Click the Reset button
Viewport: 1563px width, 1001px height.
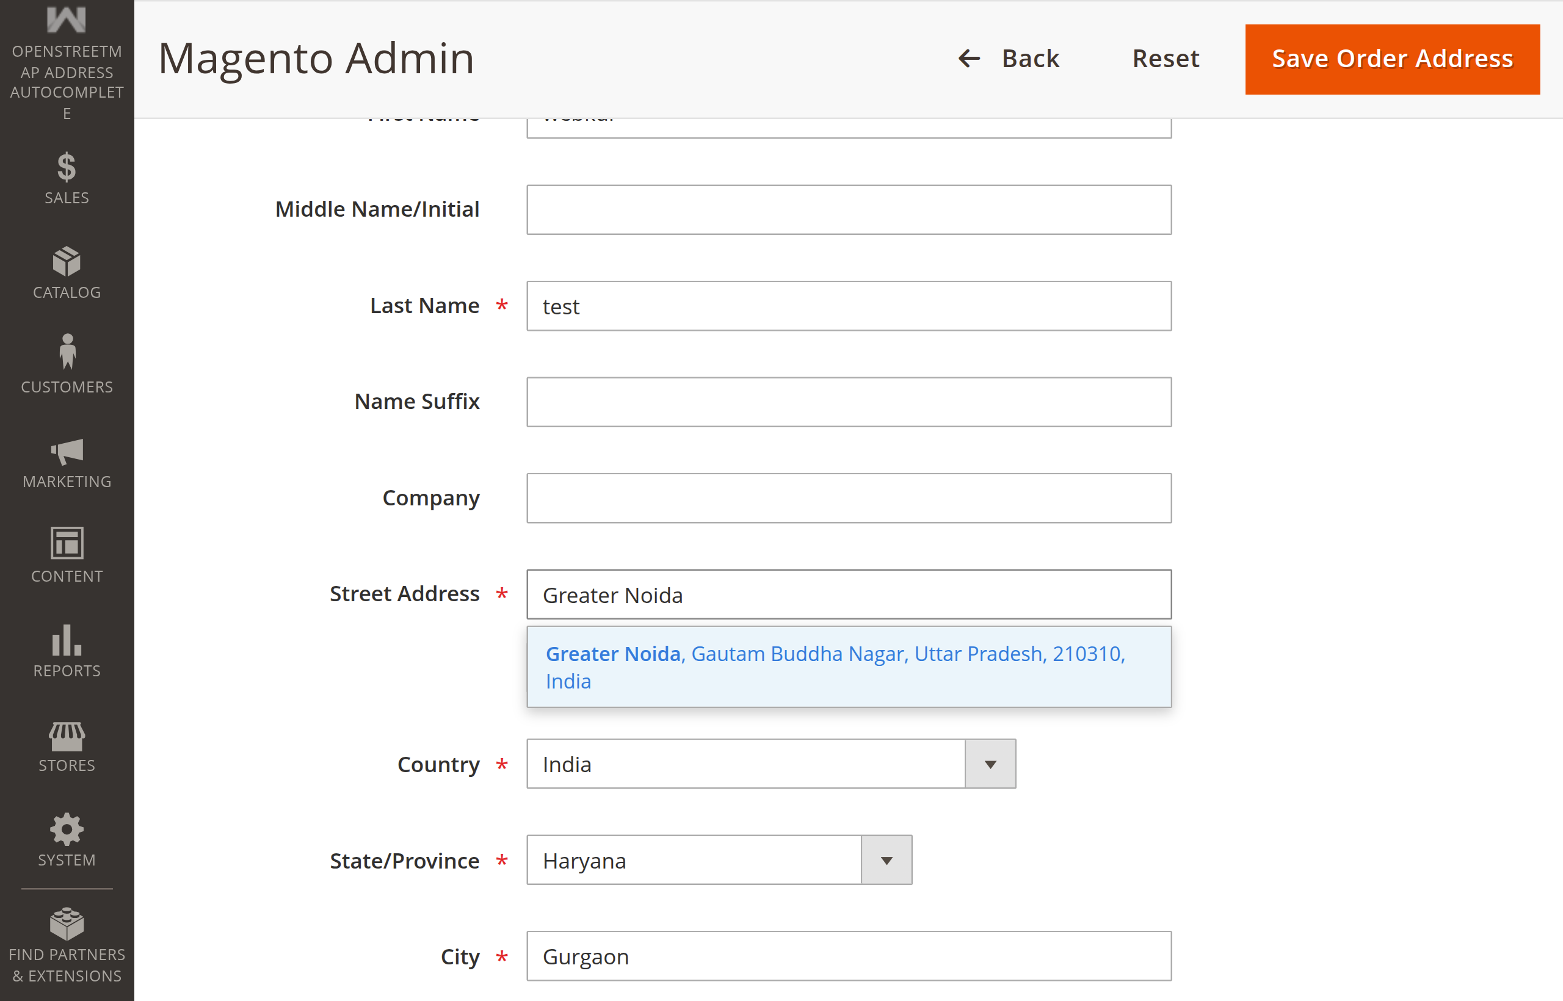point(1166,59)
